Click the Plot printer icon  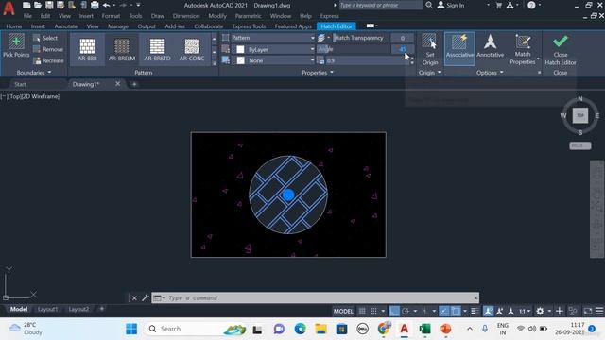tap(95, 5)
